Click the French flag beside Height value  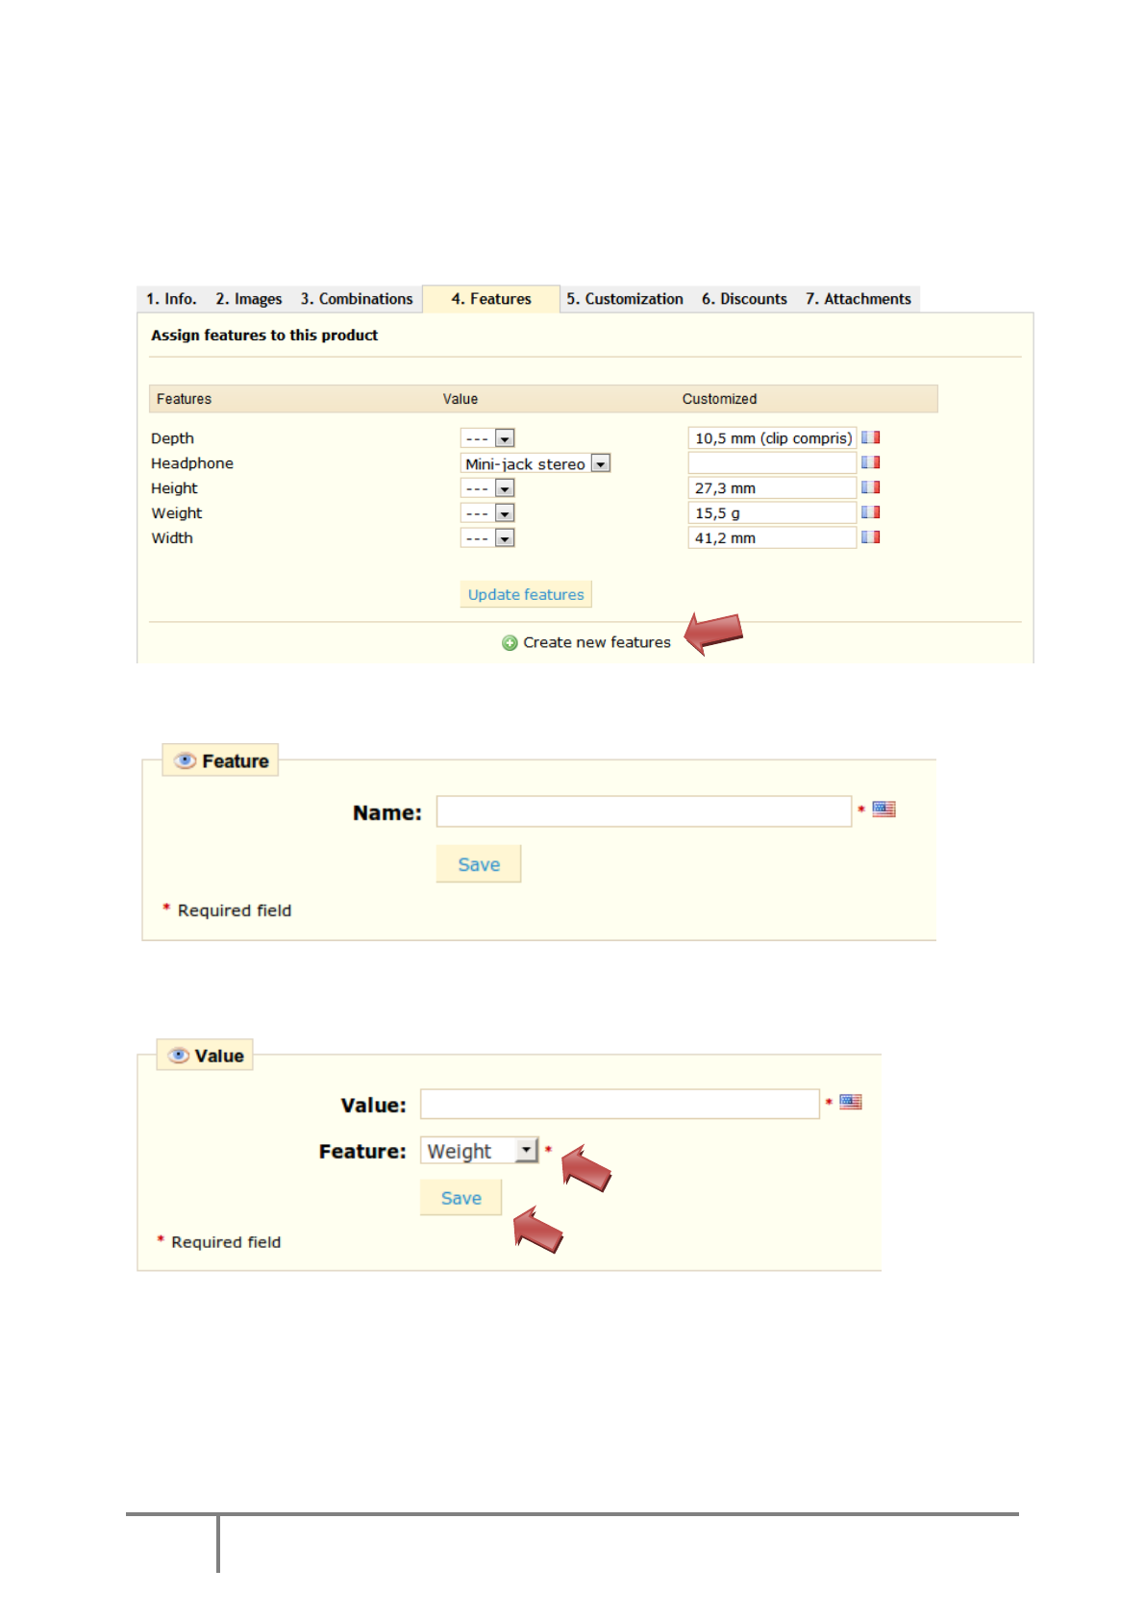click(x=871, y=487)
